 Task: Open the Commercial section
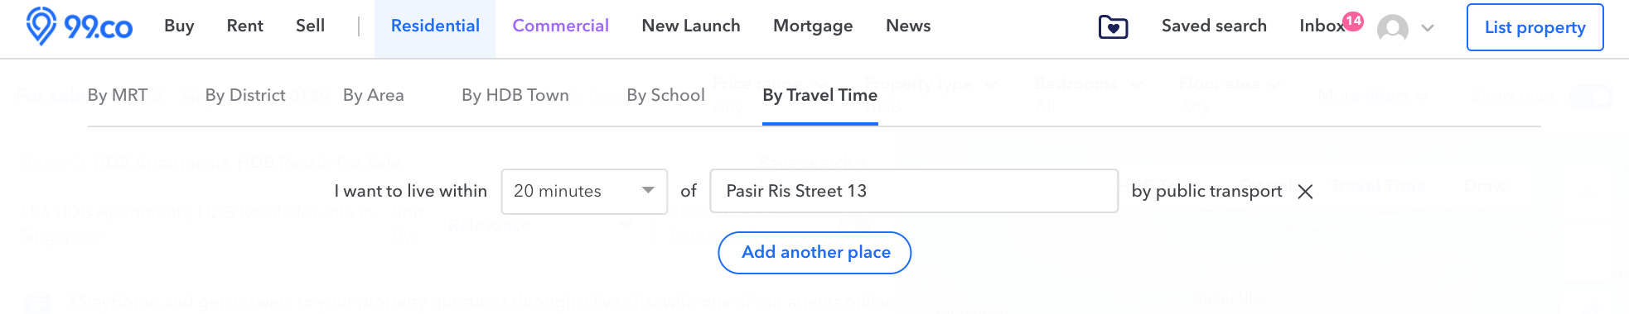click(x=561, y=26)
